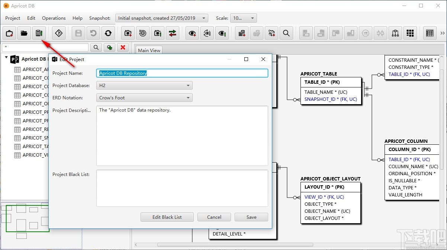This screenshot has width=447, height=250.
Task: Click the entity filter magnifier button
Action: point(96,47)
